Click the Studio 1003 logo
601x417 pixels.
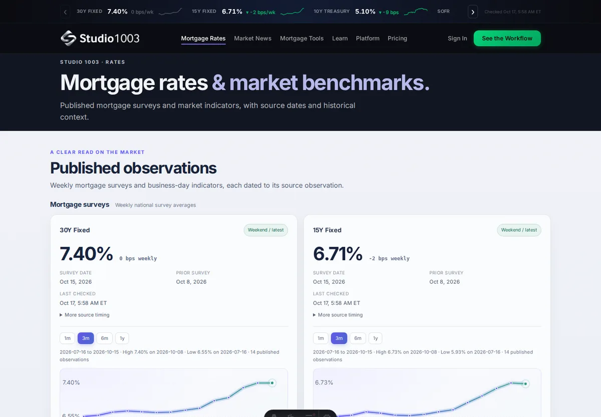pyautogui.click(x=100, y=38)
